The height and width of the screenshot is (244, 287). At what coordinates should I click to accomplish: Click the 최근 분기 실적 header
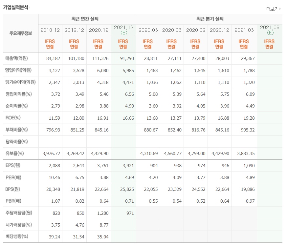(210, 19)
